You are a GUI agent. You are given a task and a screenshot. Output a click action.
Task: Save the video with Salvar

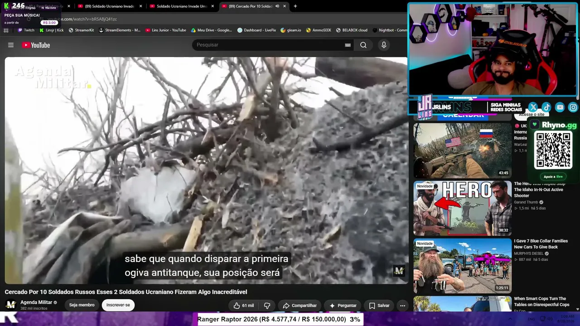point(379,306)
